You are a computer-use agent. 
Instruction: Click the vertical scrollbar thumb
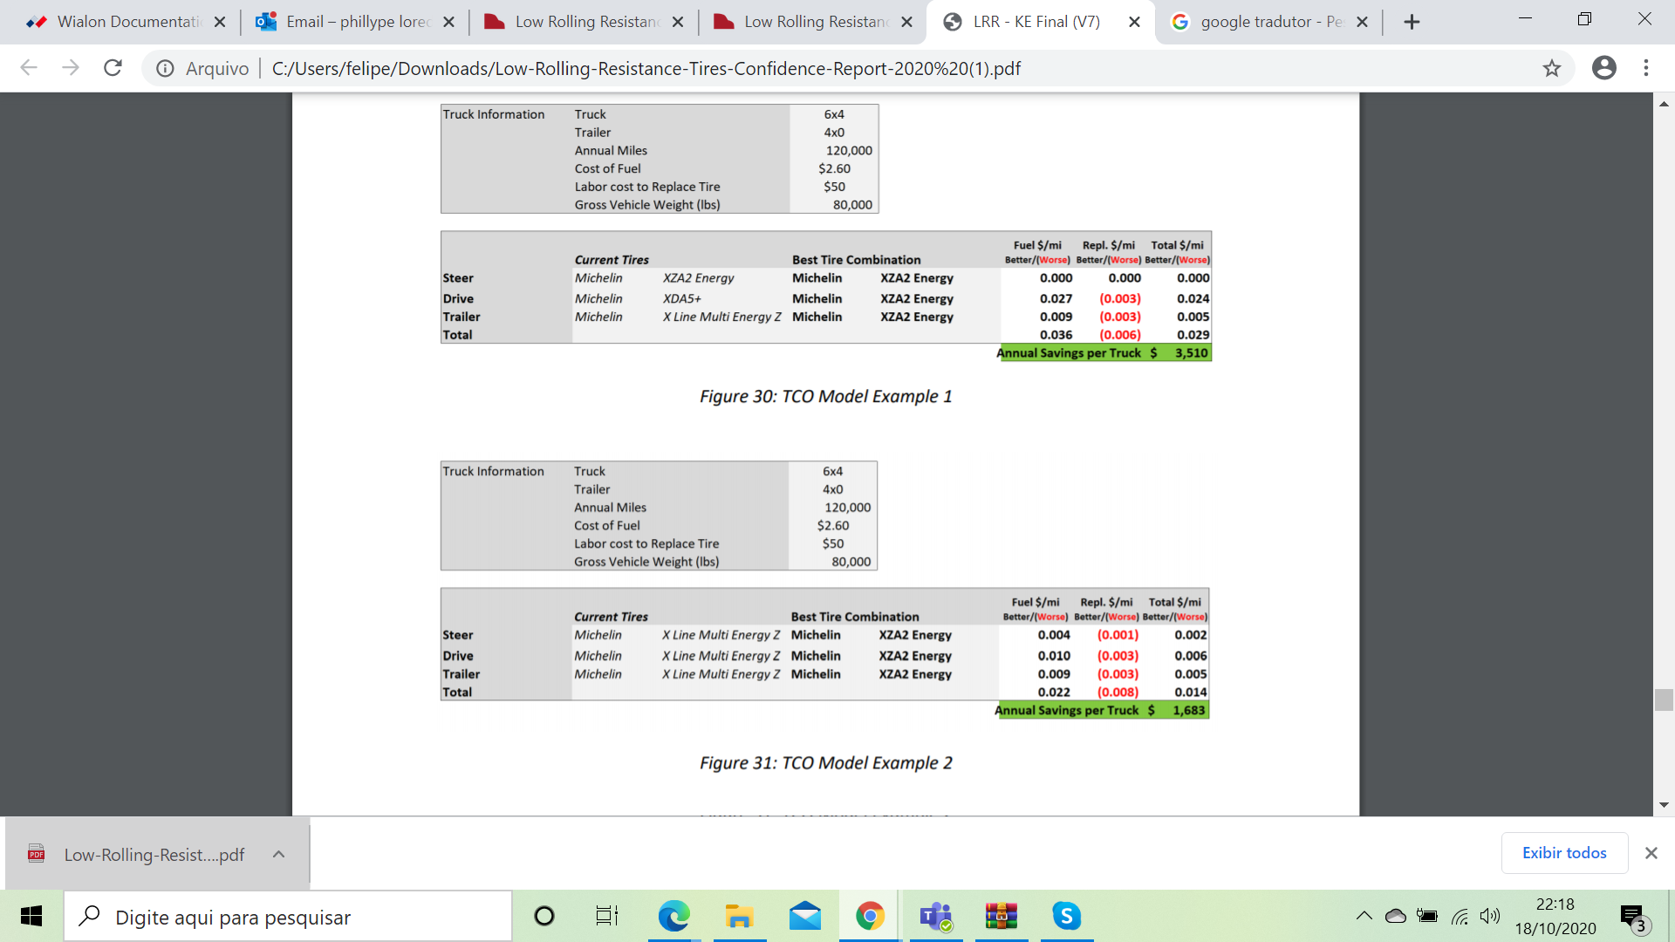point(1664,700)
